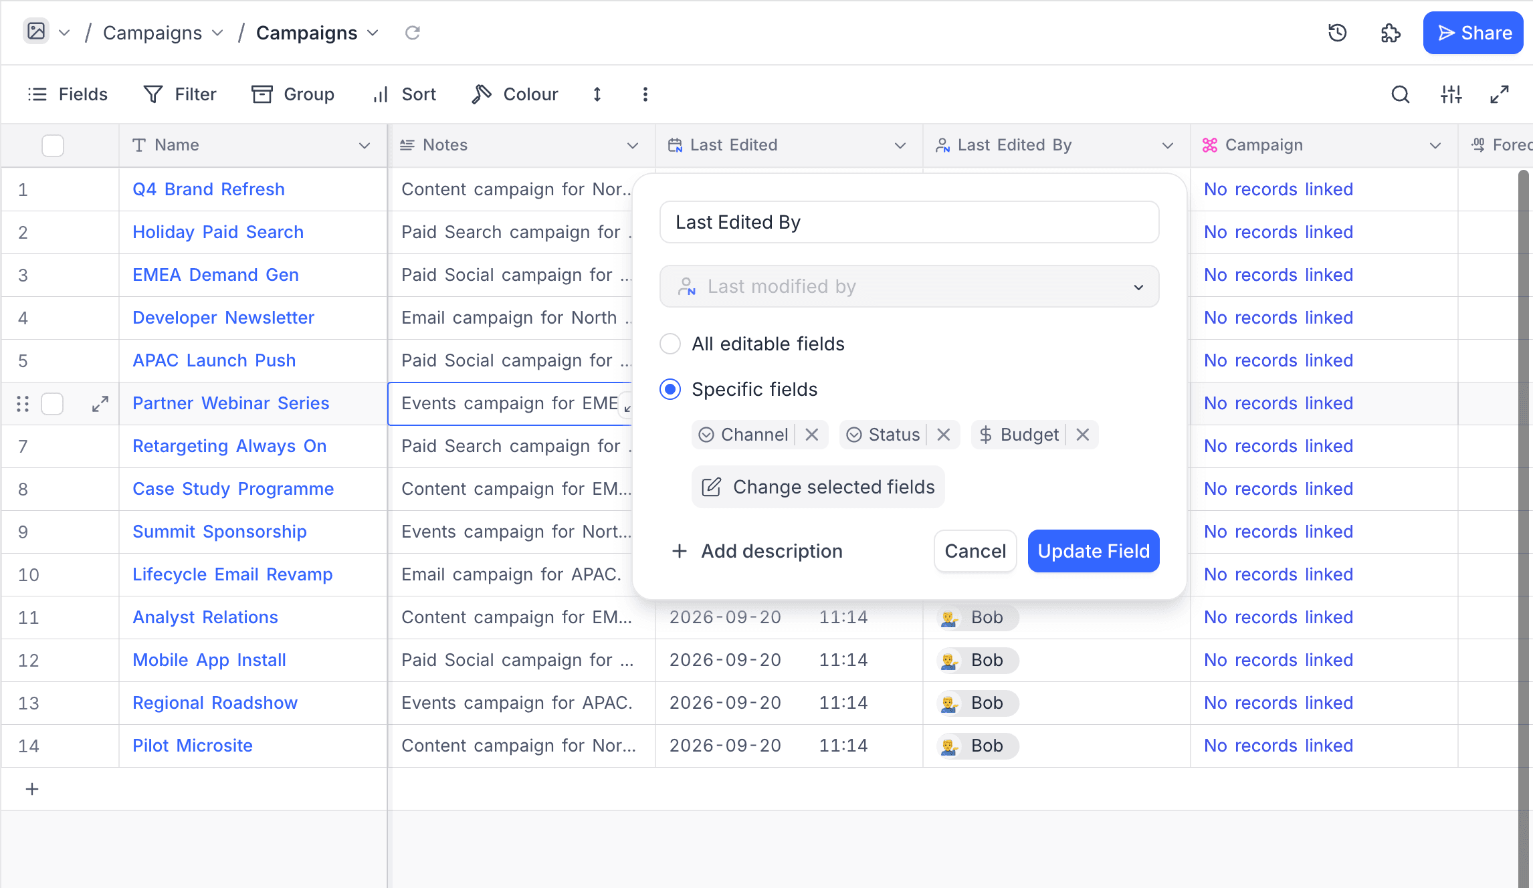Toggle fullscreen with the expand arrows icon
Viewport: 1533px width, 888px height.
coord(1500,94)
